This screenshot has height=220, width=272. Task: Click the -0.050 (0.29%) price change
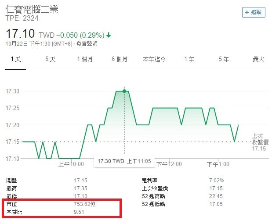tap(80, 35)
